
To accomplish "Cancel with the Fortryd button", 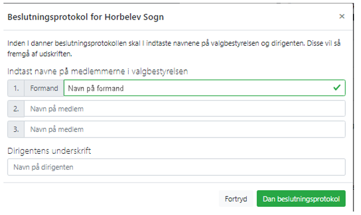I will coord(236,199).
